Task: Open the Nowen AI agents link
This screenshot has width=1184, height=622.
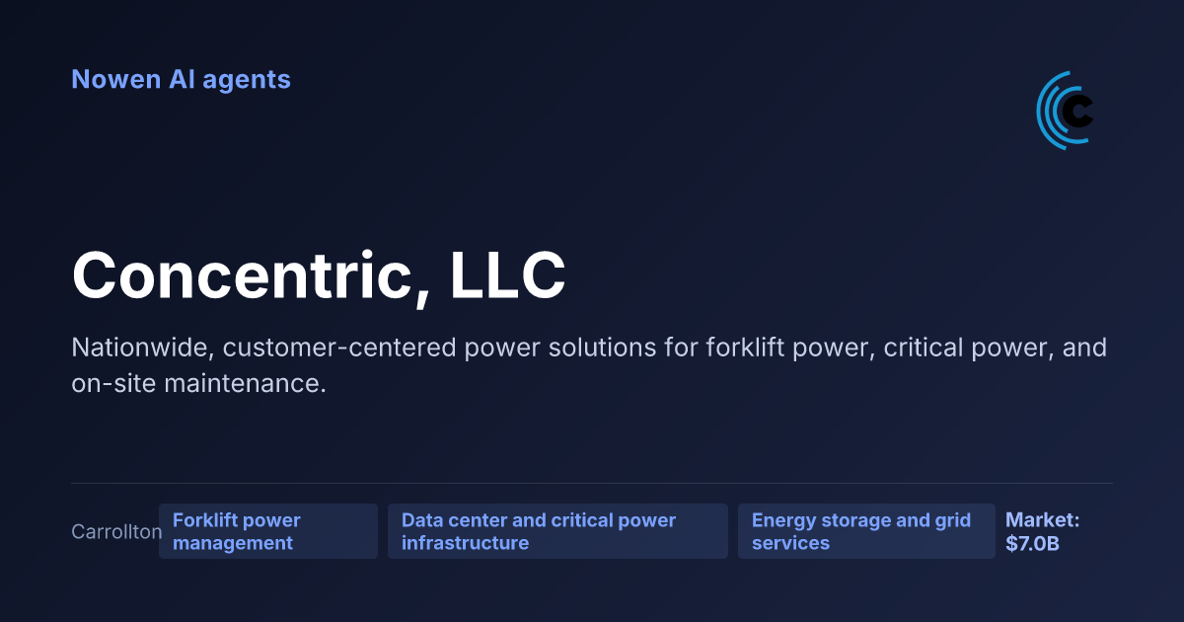Action: tap(181, 79)
